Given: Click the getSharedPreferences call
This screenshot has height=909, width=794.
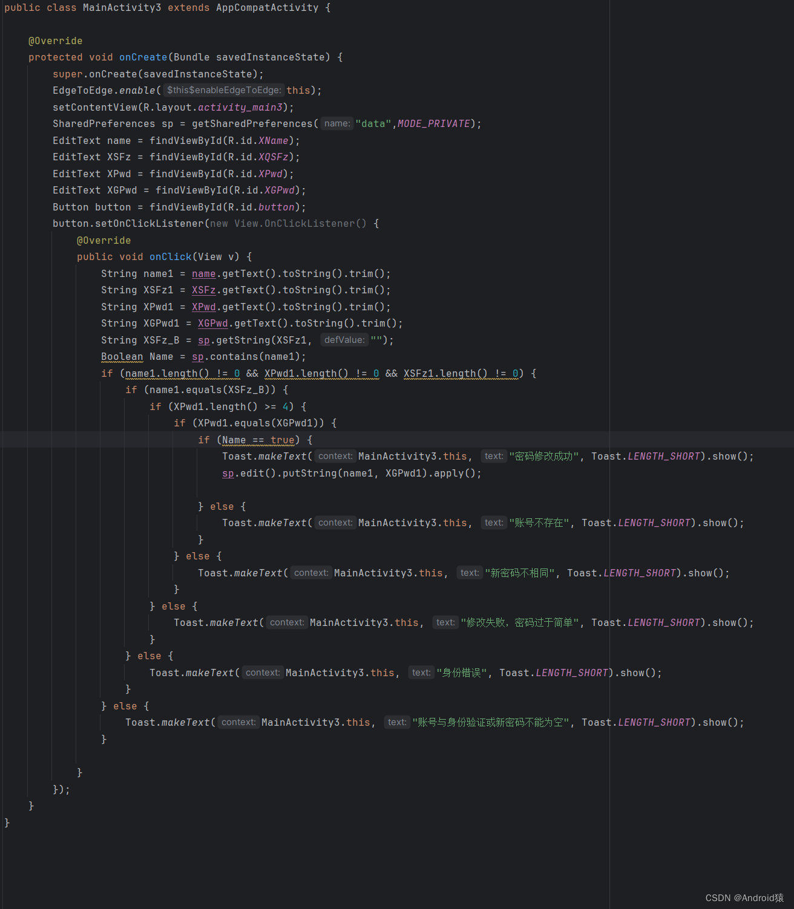Looking at the screenshot, I should pos(252,124).
